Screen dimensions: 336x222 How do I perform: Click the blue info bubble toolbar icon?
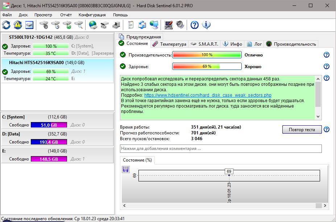pyautogui.click(x=206, y=25)
